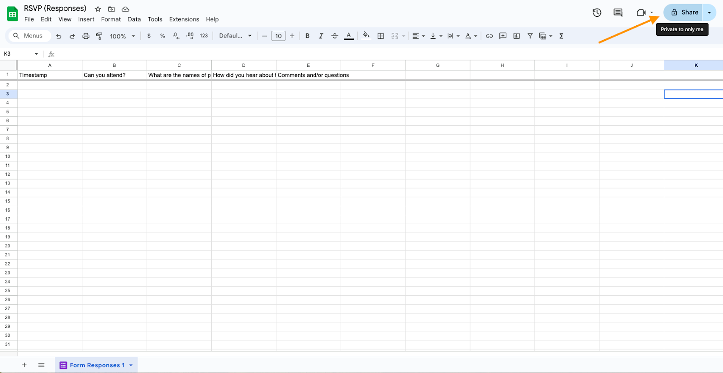
Task: Open more number formats 123
Action: (x=204, y=36)
